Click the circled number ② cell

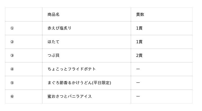(x=12, y=42)
